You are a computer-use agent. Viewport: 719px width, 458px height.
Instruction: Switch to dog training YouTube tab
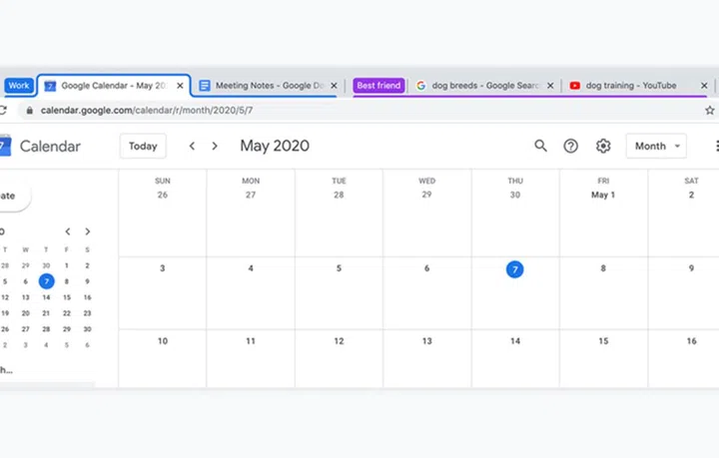pos(629,86)
